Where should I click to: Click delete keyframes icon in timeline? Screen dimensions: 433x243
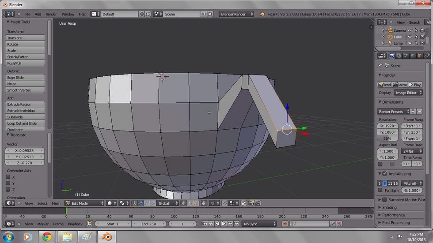click(x=339, y=224)
